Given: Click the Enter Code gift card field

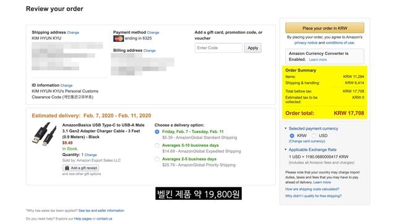Looking at the screenshot, I should click(218, 48).
